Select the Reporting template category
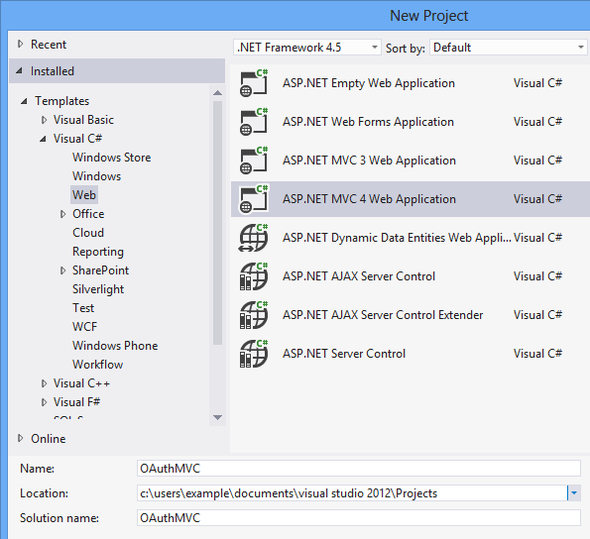The width and height of the screenshot is (590, 539). (x=98, y=252)
